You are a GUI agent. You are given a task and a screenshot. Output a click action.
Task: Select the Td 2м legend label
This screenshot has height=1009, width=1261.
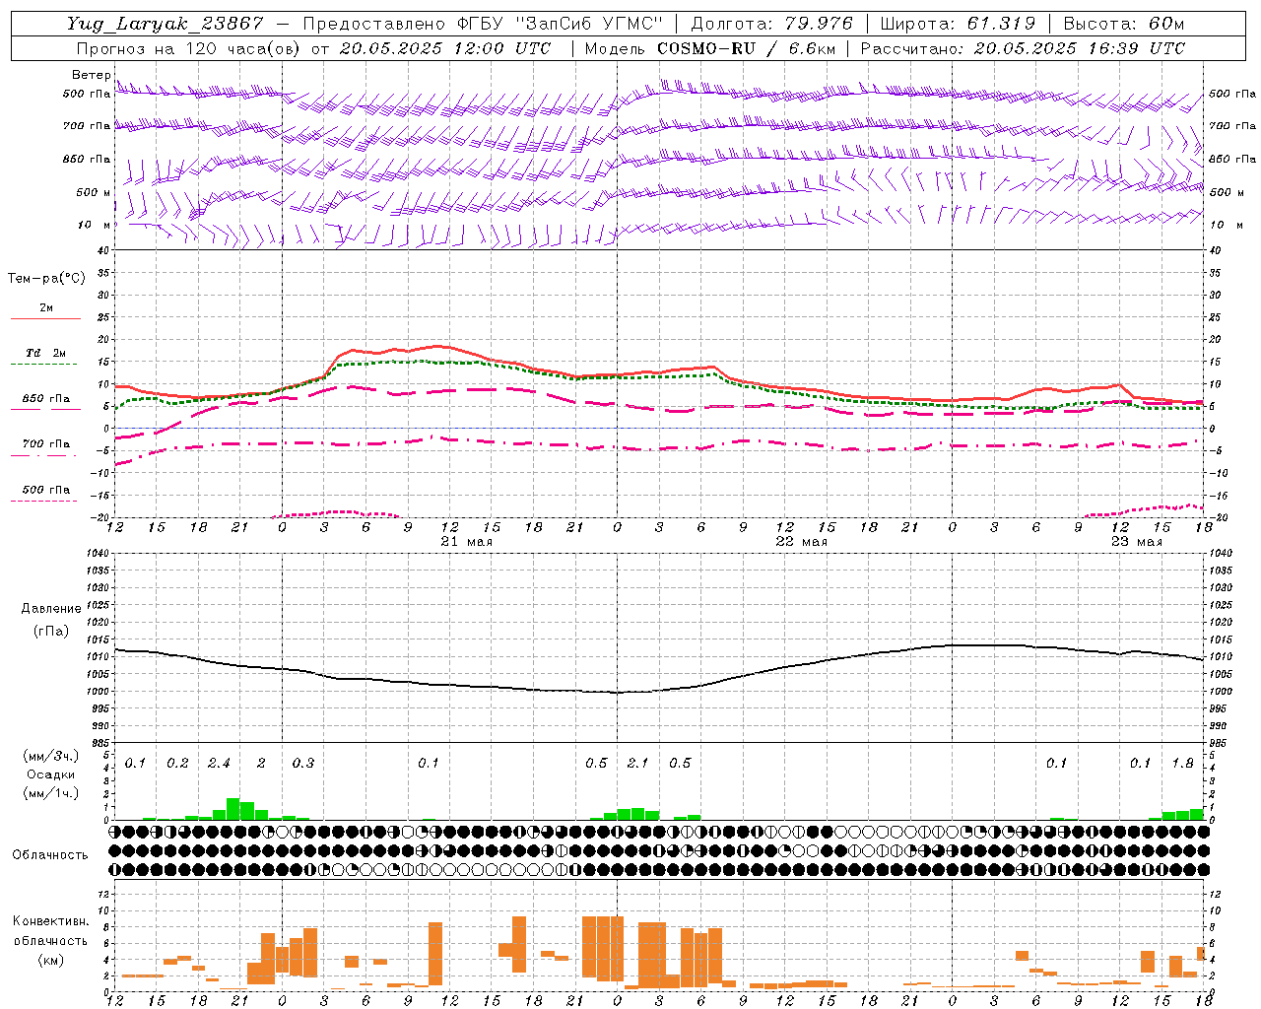46,353
